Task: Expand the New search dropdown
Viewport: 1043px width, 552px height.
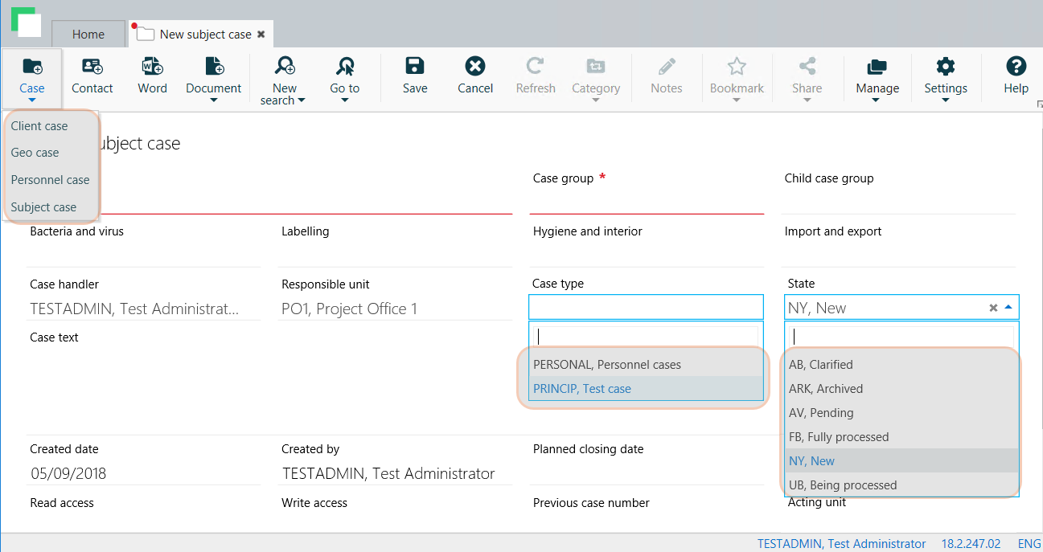Action: coord(302,101)
